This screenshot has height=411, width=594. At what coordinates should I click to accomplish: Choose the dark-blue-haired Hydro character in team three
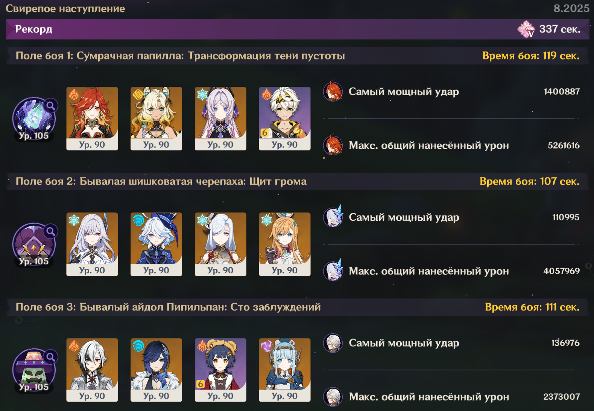click(156, 370)
